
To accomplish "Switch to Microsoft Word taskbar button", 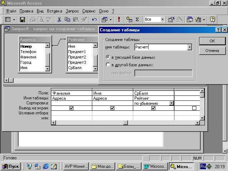I will click(x=155, y=166).
